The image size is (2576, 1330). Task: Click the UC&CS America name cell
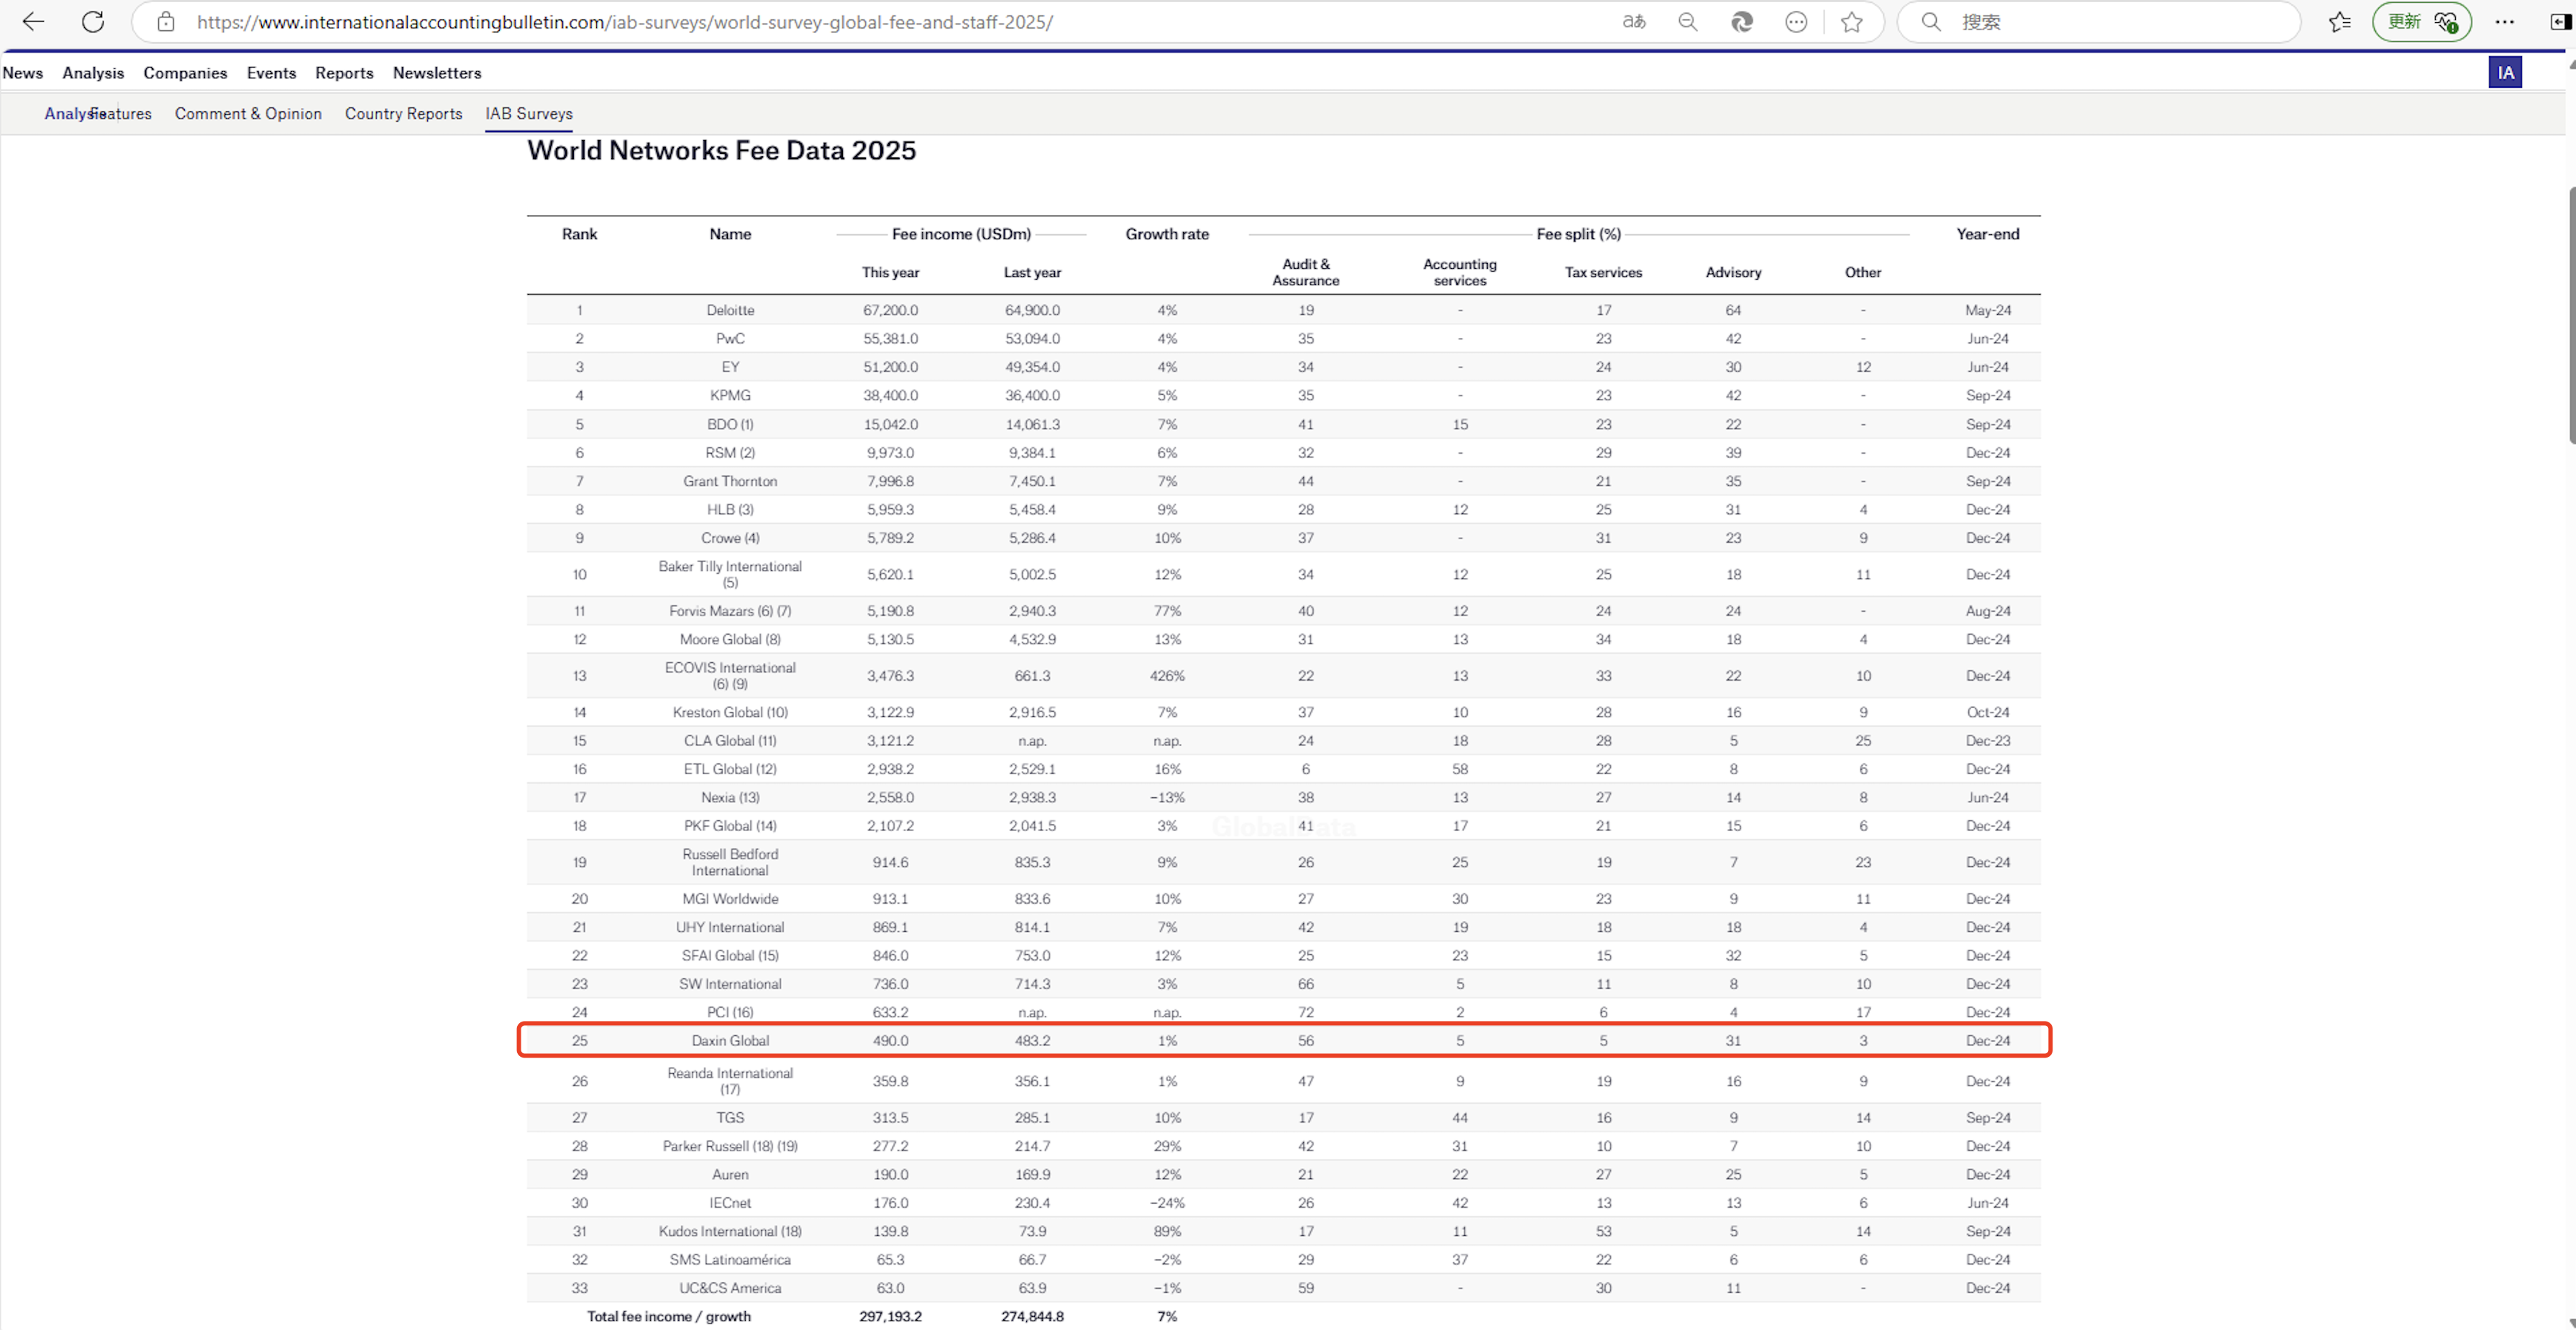point(730,1289)
